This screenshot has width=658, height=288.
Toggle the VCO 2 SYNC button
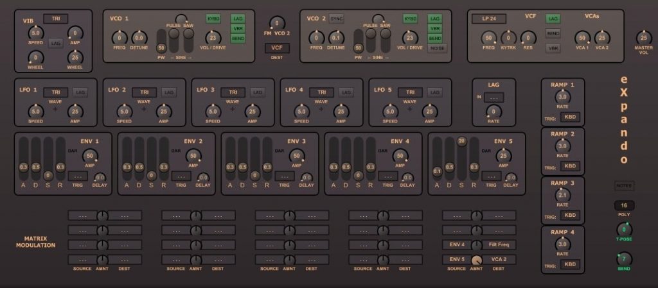coord(337,19)
